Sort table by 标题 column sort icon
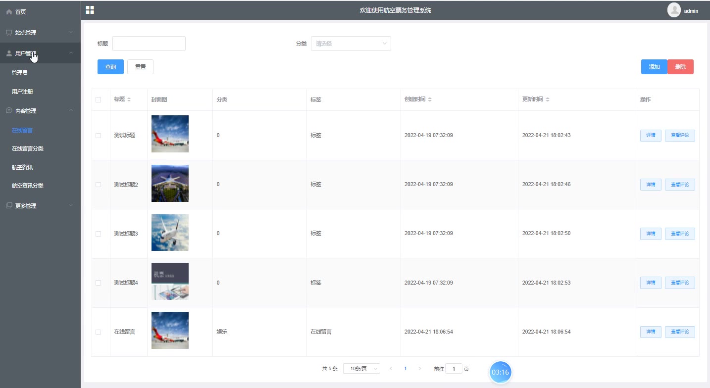Viewport: 710px width, 388px height. [x=129, y=99]
